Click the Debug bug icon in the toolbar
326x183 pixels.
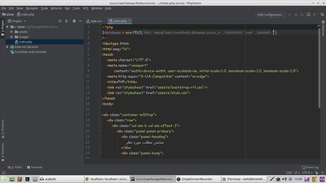pos(296,15)
